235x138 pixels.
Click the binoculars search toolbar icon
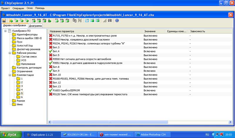point(110,21)
